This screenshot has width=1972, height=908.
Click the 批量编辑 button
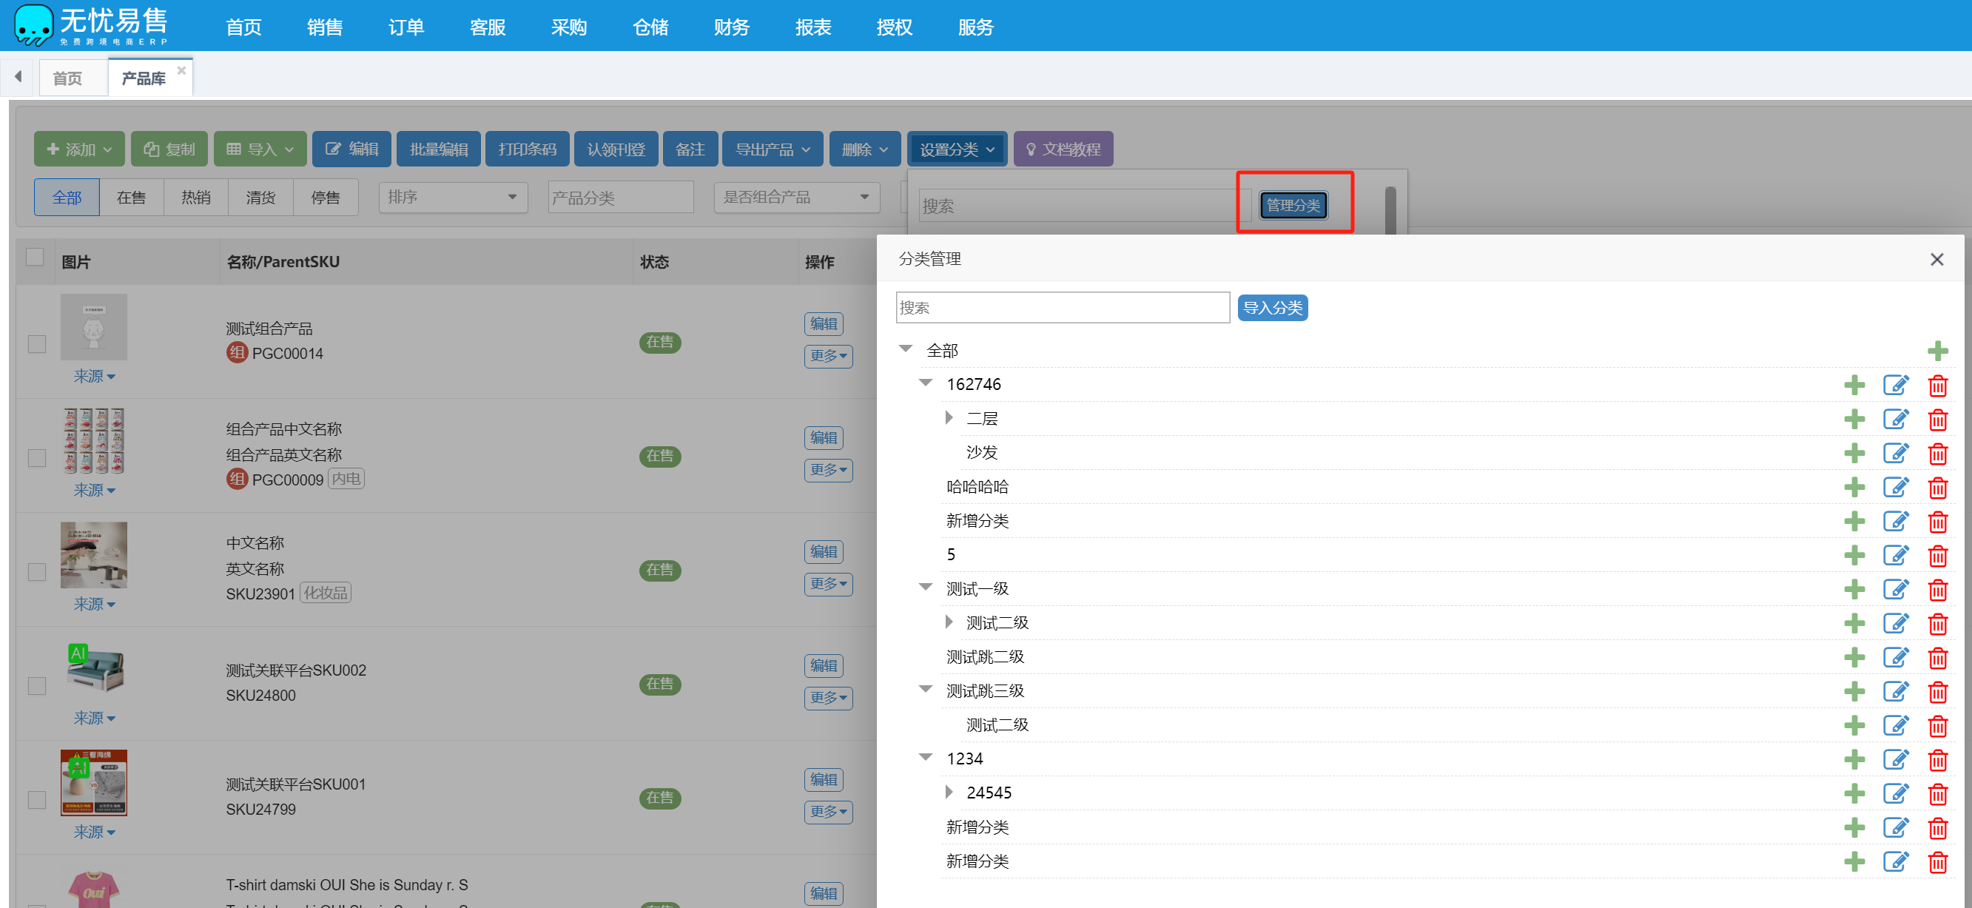[x=439, y=149]
